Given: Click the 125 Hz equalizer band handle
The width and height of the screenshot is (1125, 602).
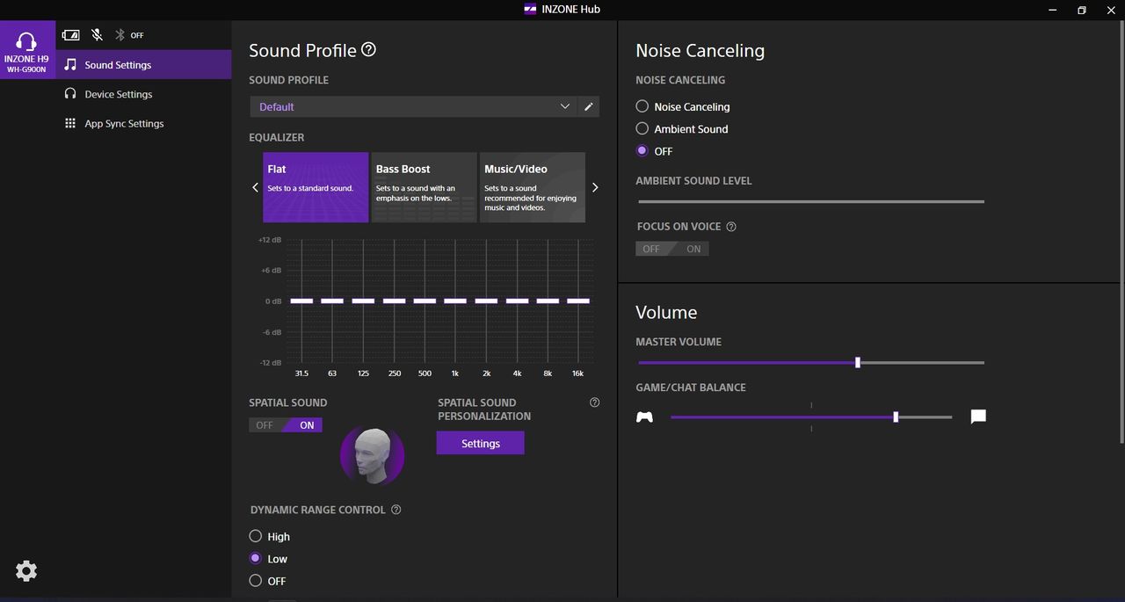Looking at the screenshot, I should pyautogui.click(x=363, y=301).
